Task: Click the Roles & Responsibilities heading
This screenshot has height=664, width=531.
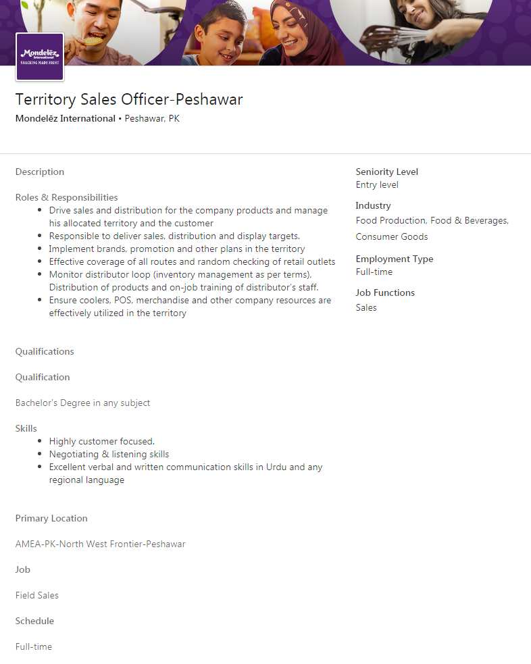Action: 66,198
